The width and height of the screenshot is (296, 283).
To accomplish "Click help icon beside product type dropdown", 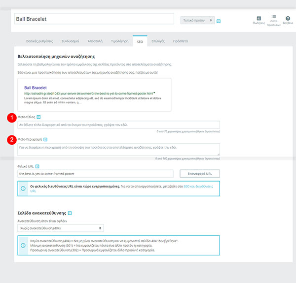I will pos(219,21).
